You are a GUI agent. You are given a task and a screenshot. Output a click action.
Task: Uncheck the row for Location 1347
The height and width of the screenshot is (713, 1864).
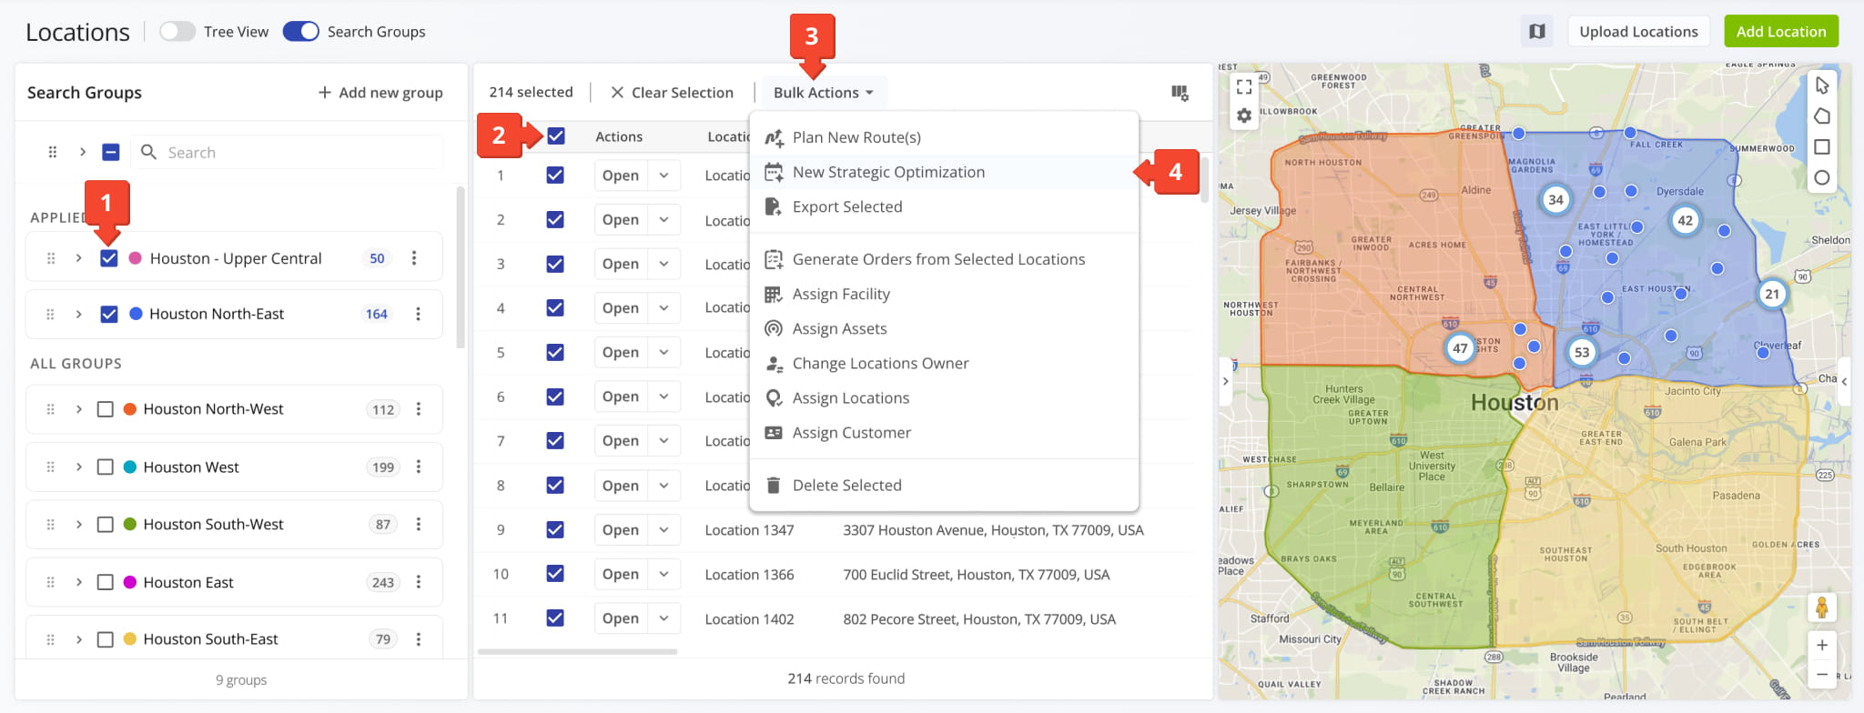[555, 530]
